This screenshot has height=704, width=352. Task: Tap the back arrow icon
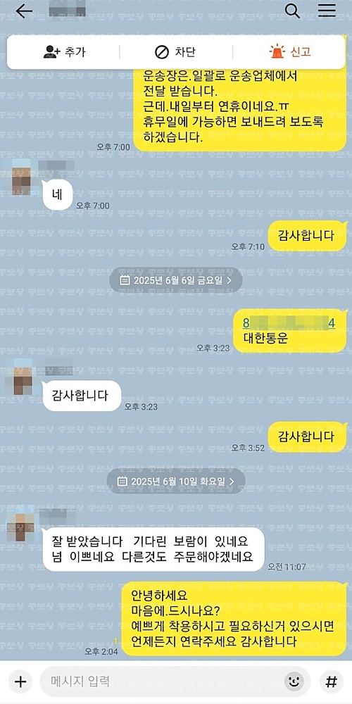tap(24, 11)
